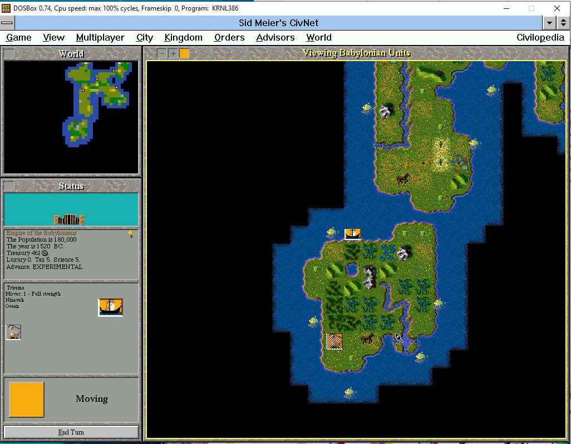Open the World panel control box
Viewport: 571px width, 444px height.
9,54
